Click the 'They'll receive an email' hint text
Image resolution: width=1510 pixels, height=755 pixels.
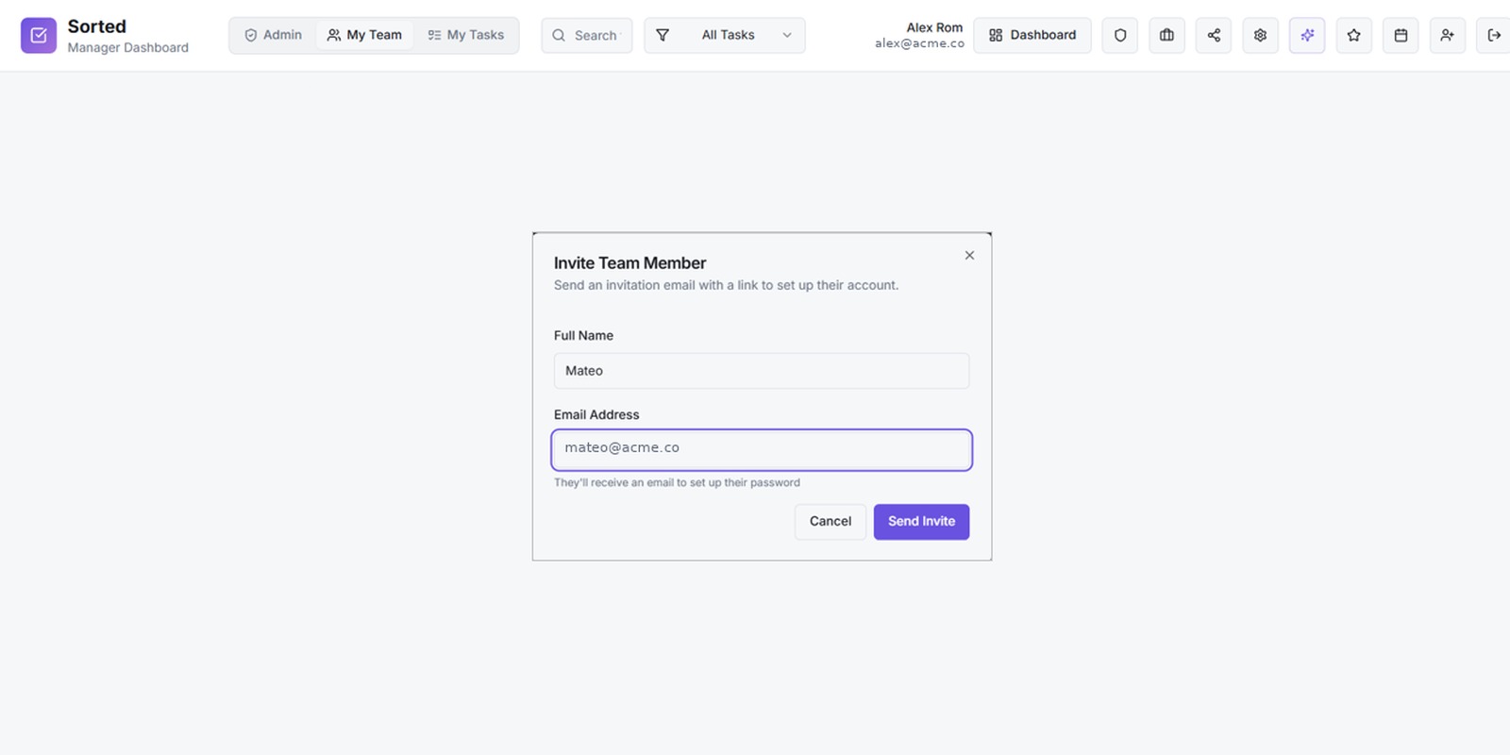click(x=677, y=482)
